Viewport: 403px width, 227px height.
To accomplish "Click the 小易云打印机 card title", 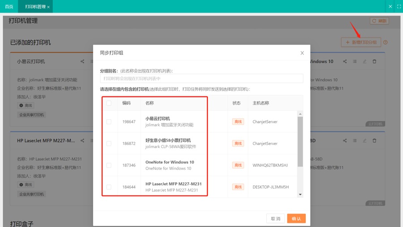I will coord(31,61).
